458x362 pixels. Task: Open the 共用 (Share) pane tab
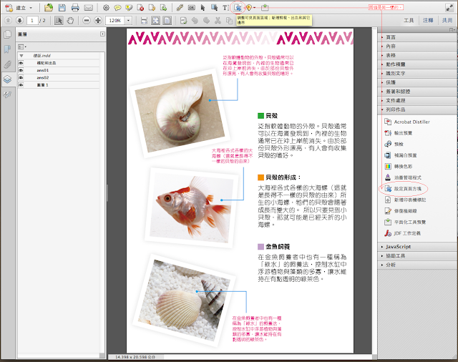point(447,21)
